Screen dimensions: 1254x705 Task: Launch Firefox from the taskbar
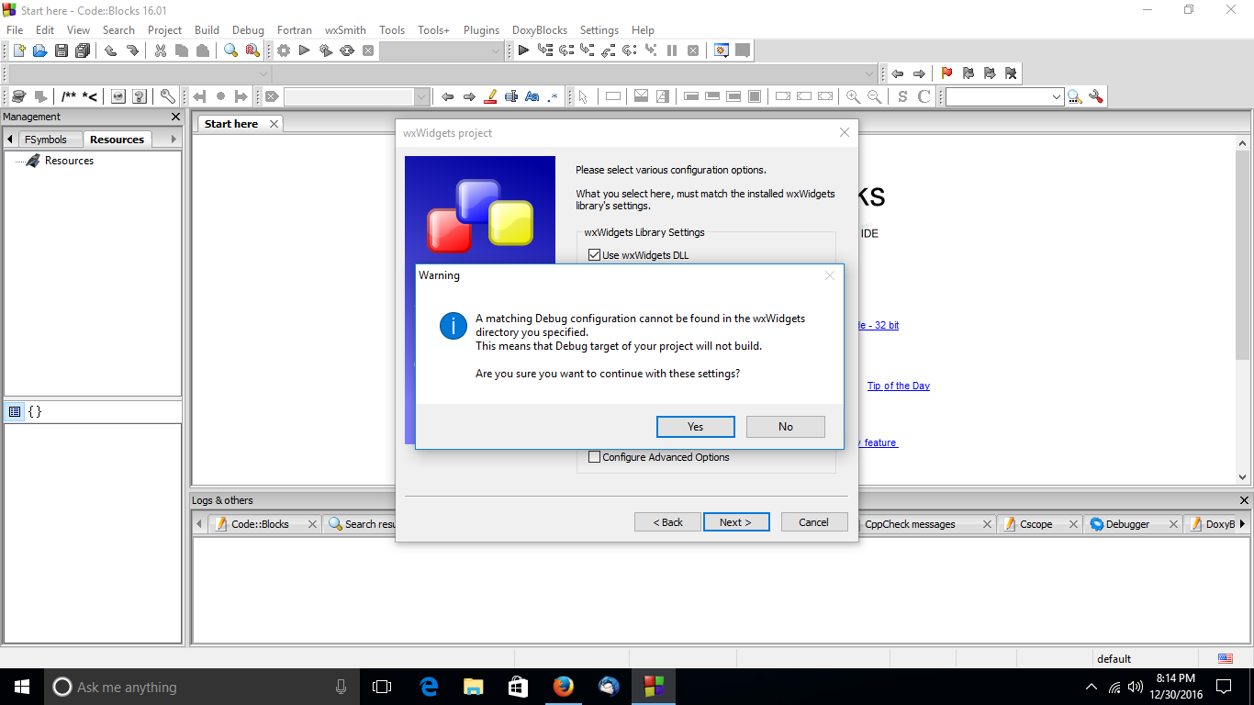coord(563,687)
